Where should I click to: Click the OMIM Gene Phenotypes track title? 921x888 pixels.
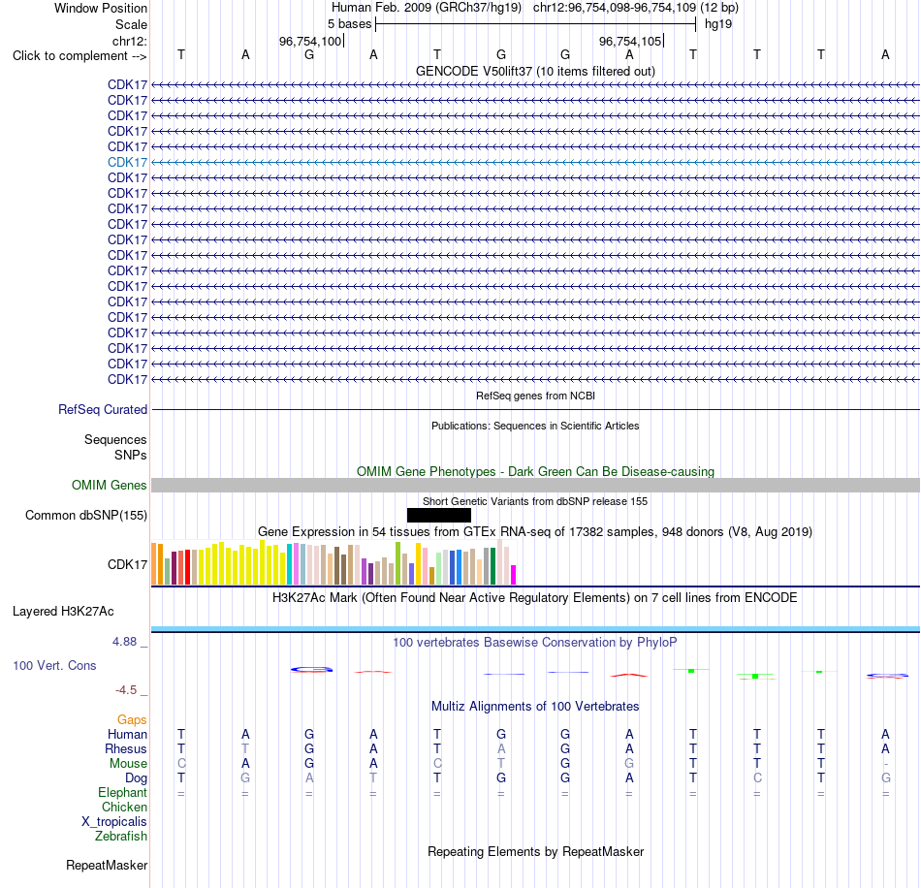[x=535, y=471]
